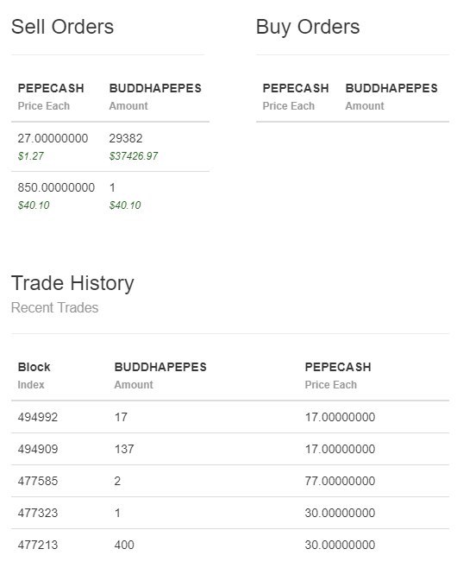Click the Trade History heading
The image size is (463, 568).
click(x=72, y=283)
